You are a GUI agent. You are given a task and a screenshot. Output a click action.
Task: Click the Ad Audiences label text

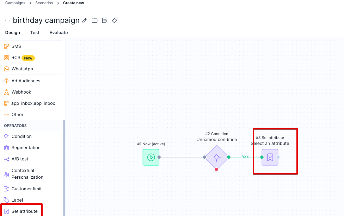[x=26, y=81]
